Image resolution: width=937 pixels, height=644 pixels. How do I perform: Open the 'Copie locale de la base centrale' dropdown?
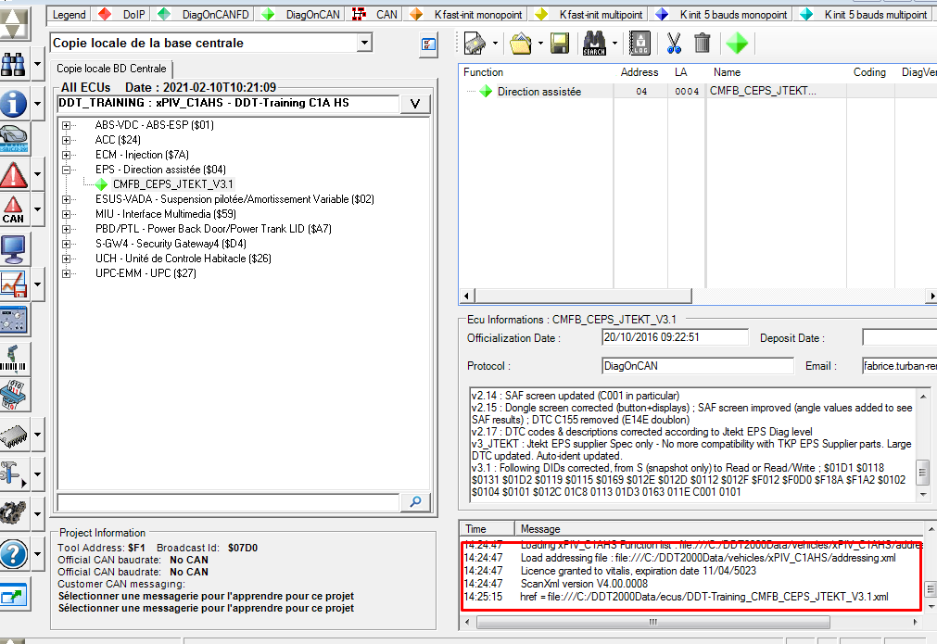tap(363, 43)
